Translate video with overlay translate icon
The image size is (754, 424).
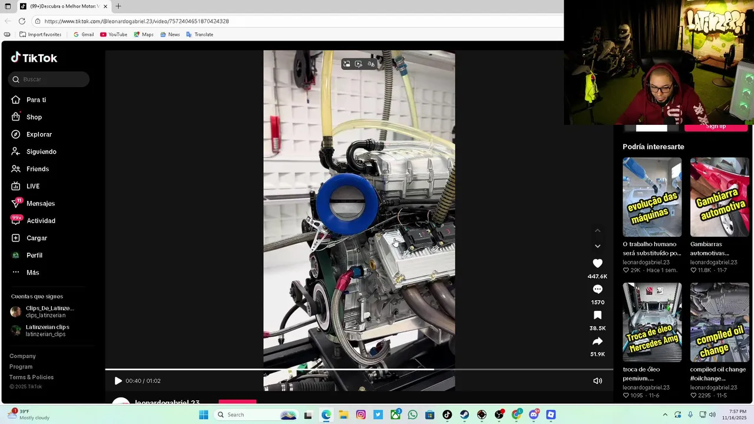point(371,64)
